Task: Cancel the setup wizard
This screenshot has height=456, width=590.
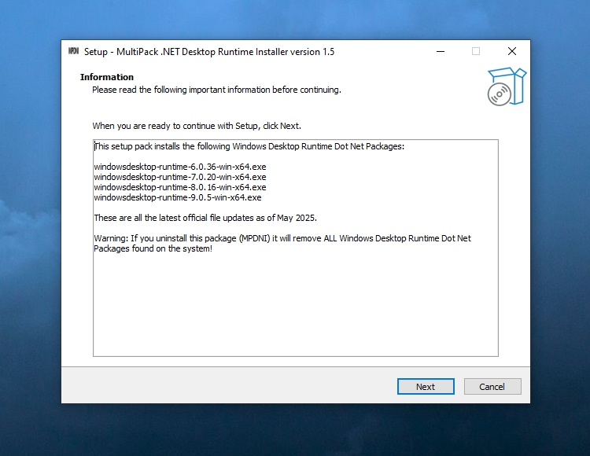Action: tap(492, 387)
